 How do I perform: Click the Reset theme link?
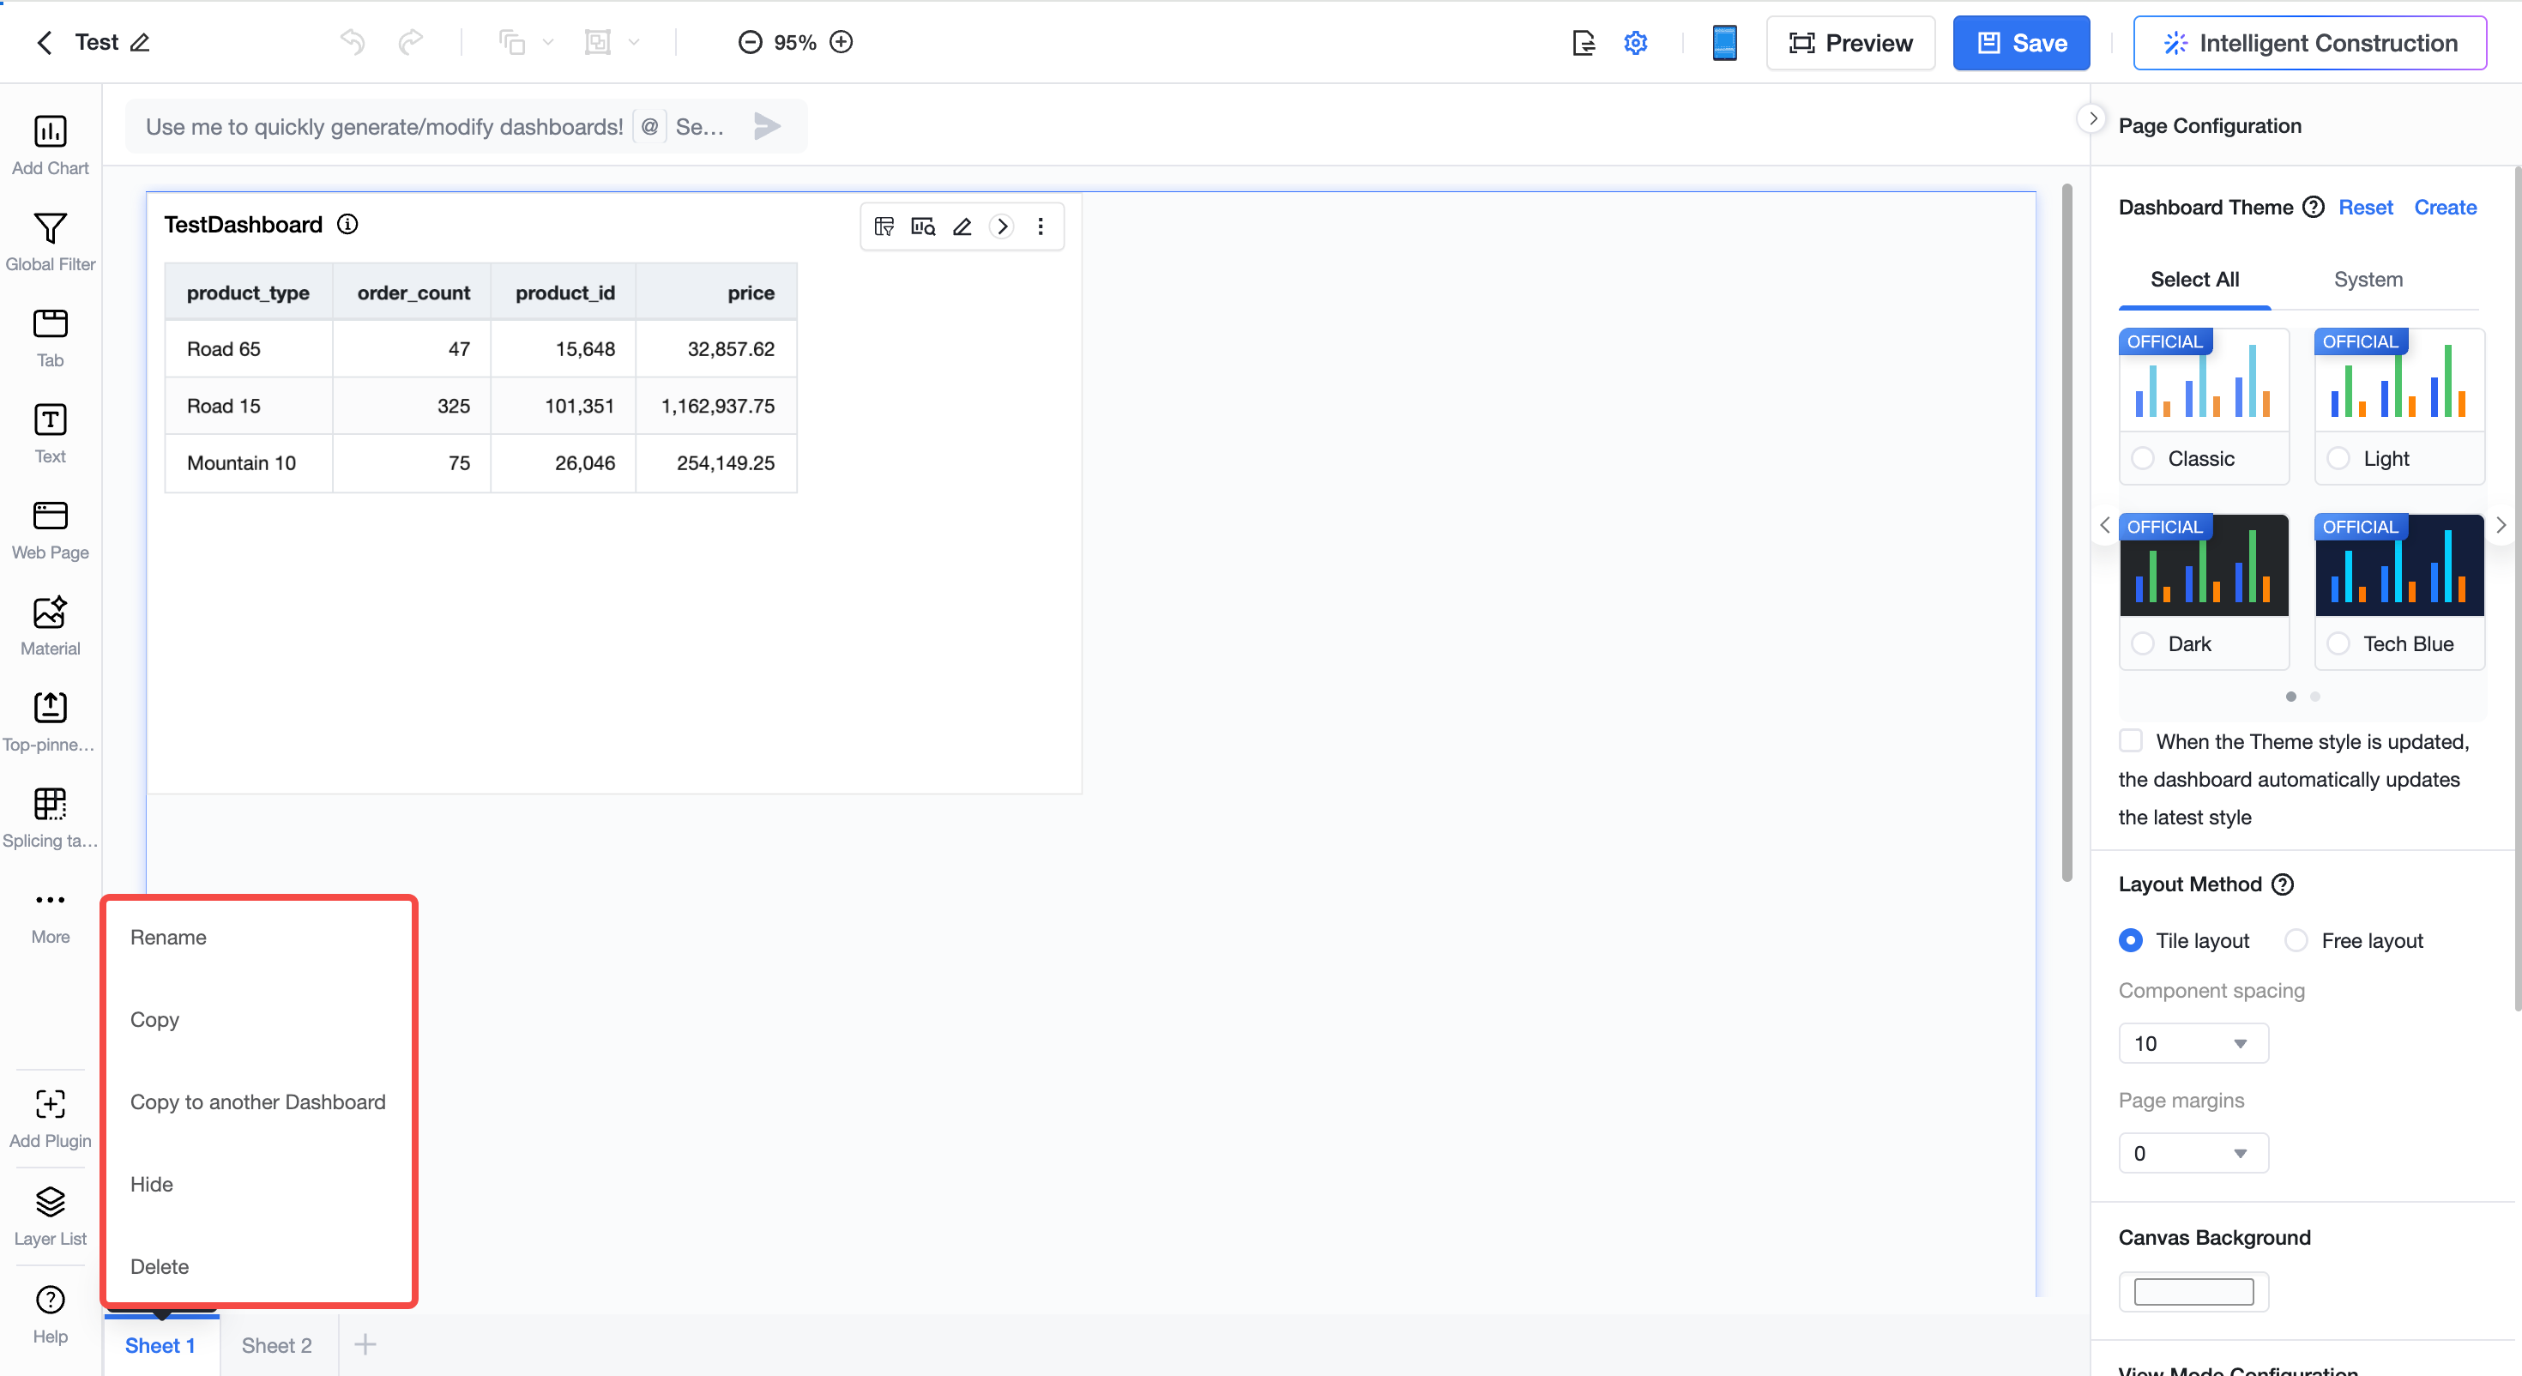[x=2365, y=207]
